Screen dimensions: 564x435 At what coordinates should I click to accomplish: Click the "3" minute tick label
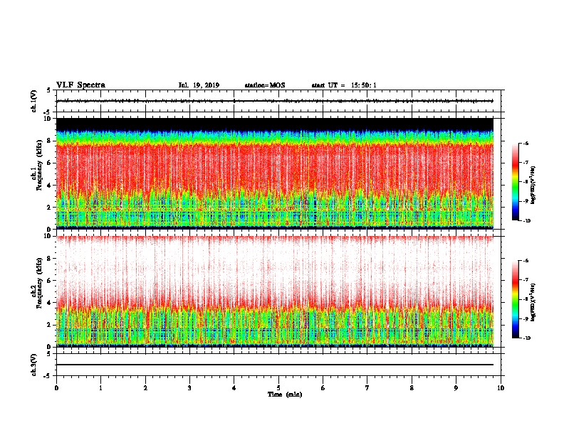click(189, 388)
